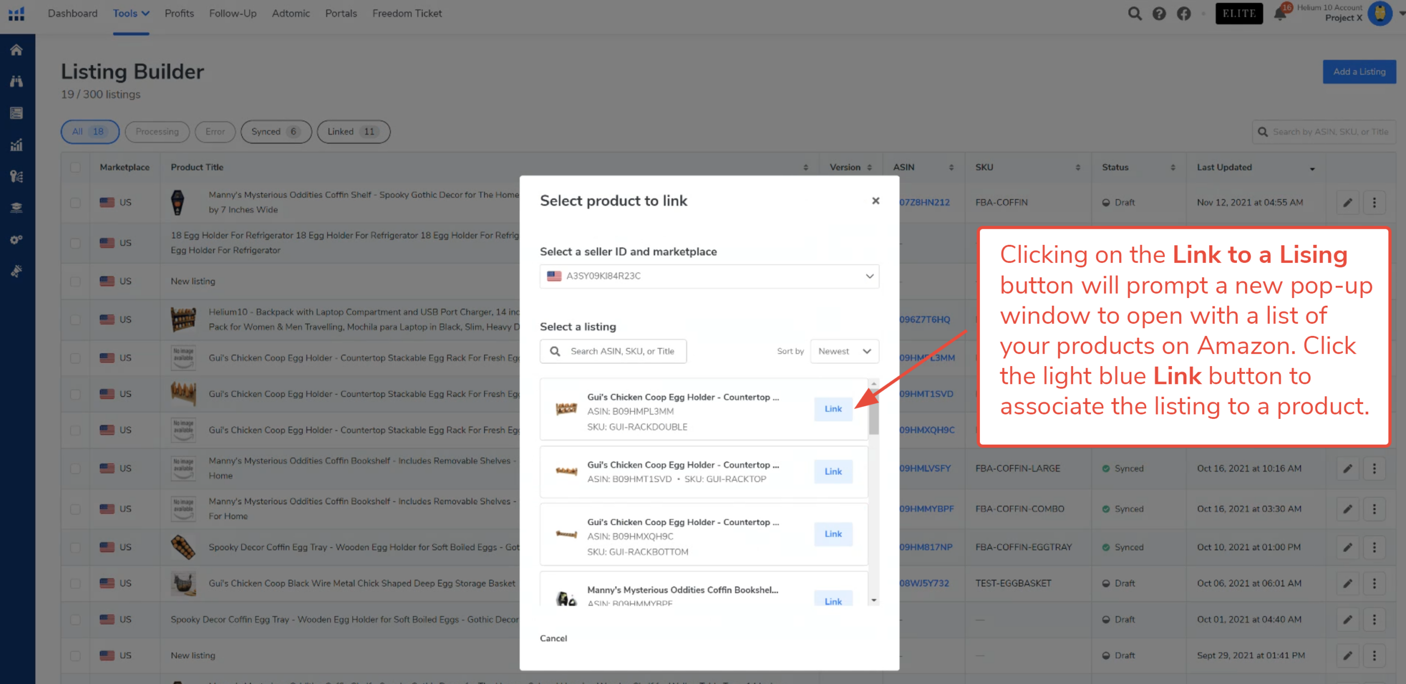Screen dimensions: 1406x684
Task: Select the Synced filter tab
Action: [276, 132]
